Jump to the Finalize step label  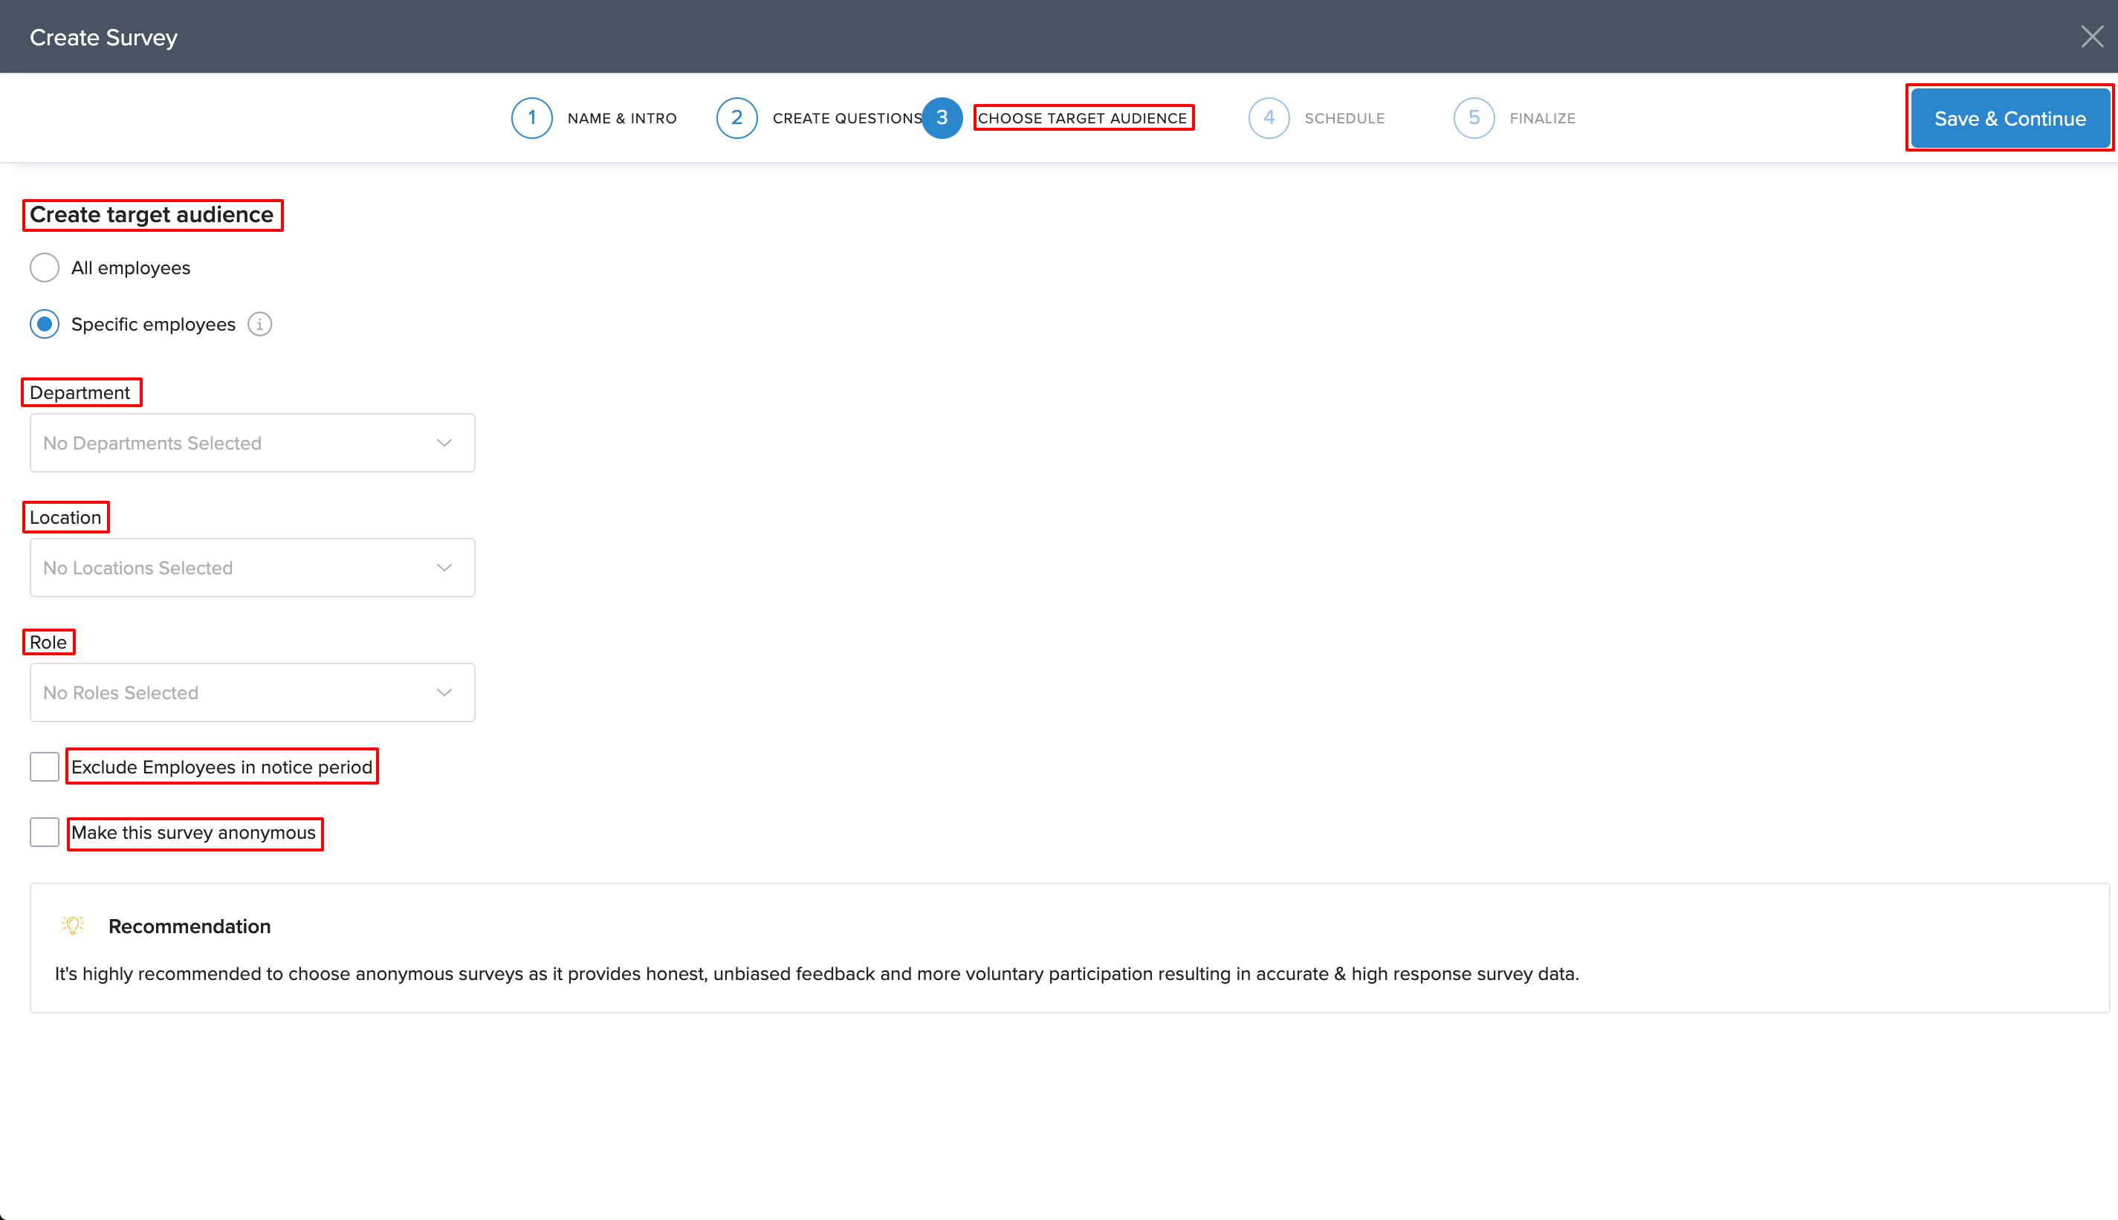pos(1541,118)
